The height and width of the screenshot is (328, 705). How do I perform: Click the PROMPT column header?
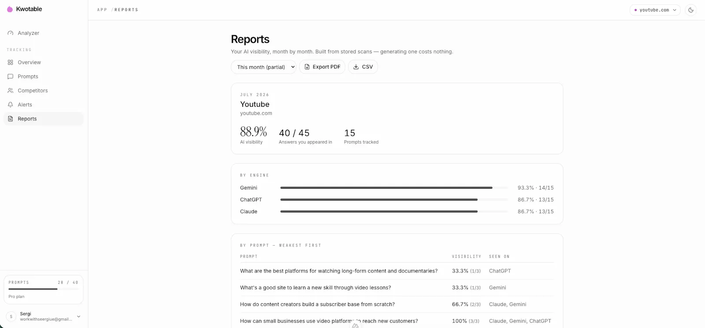(249, 257)
